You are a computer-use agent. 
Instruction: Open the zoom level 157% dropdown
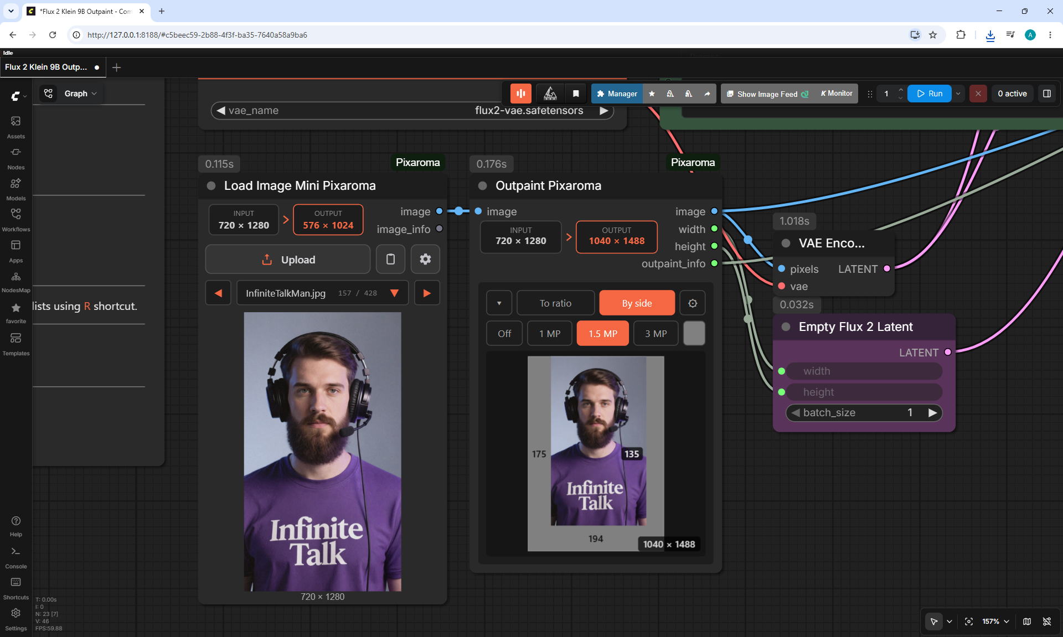click(995, 622)
